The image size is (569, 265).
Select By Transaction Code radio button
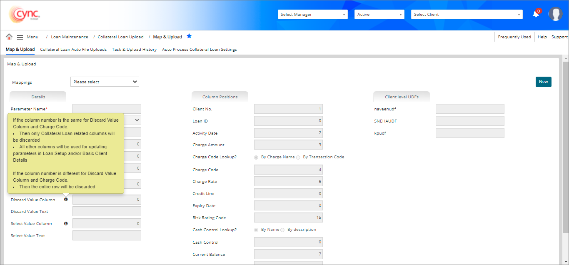click(x=298, y=157)
